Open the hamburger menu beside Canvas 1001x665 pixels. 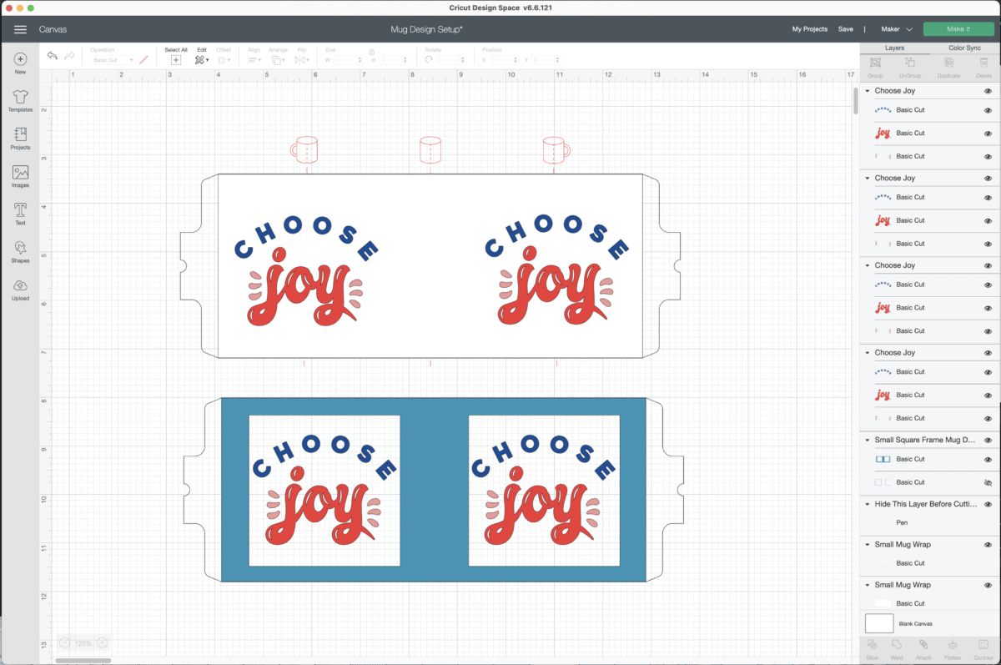click(x=20, y=28)
